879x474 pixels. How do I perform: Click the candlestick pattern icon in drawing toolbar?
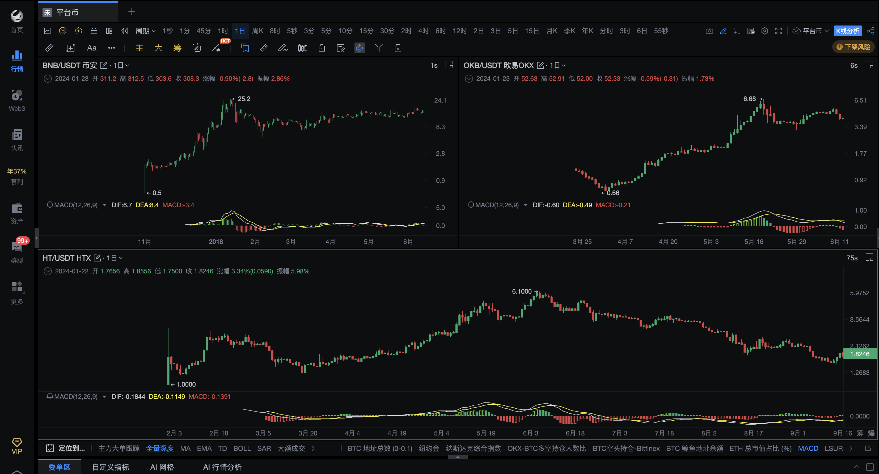302,48
